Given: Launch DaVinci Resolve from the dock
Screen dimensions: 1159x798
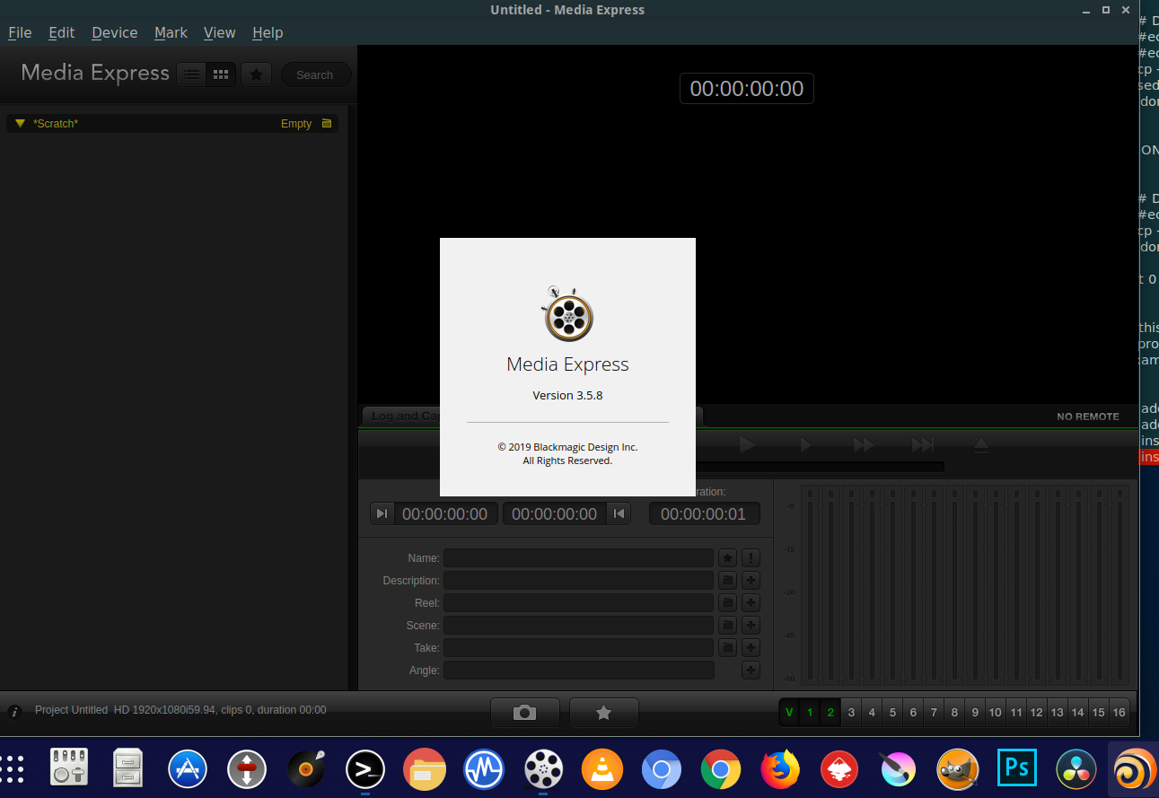Looking at the screenshot, I should click(x=1076, y=769).
